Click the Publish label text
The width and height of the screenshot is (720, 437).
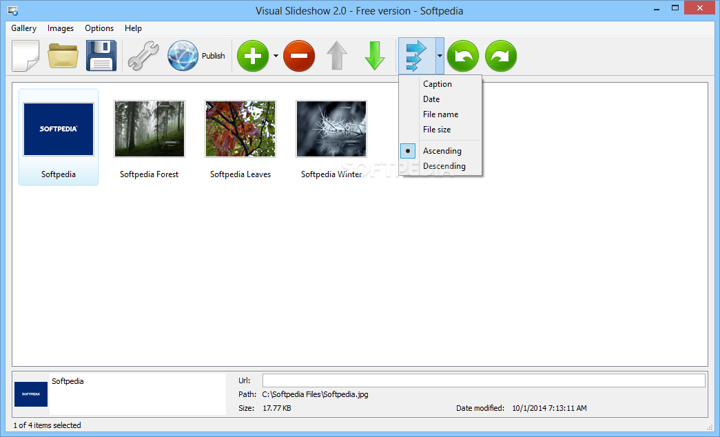214,56
